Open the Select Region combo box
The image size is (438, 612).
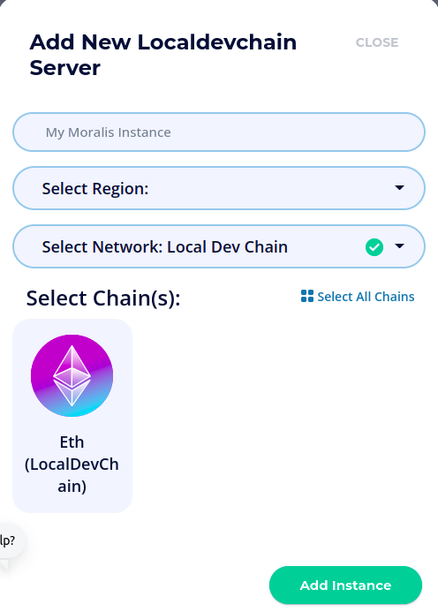(219, 188)
